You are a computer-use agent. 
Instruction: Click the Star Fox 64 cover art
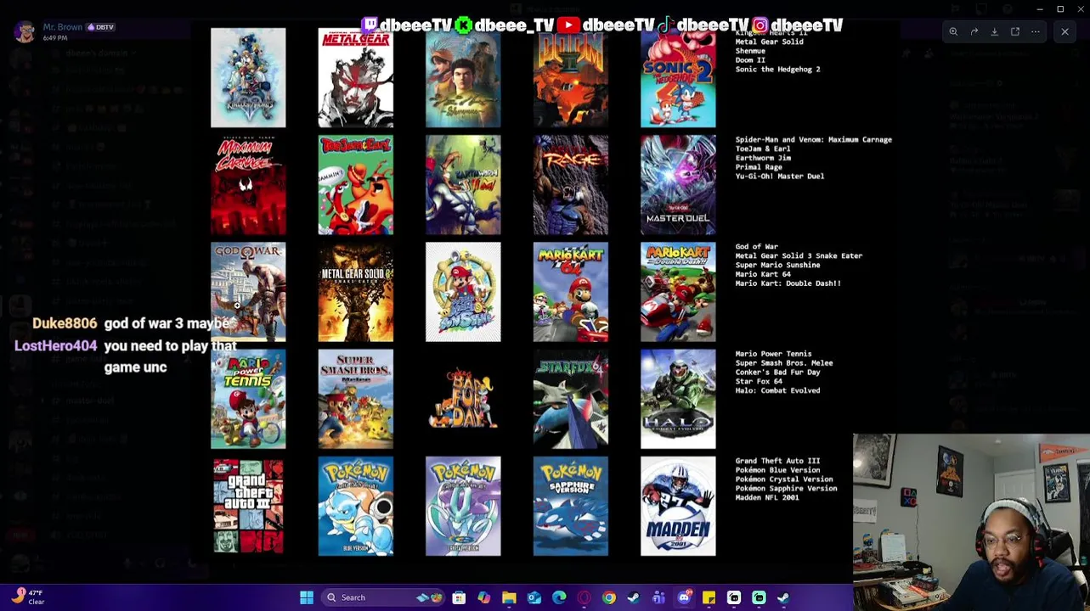pyautogui.click(x=571, y=399)
